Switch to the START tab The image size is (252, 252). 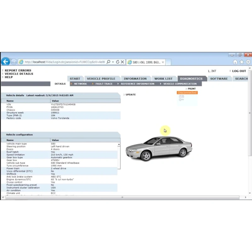pyautogui.click(x=75, y=78)
